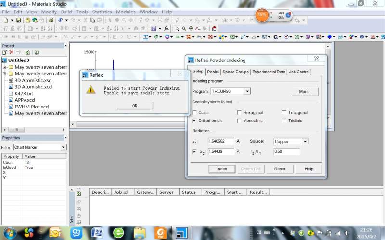Open the Program TREOR90 dropdown
385x240 pixels.
[247, 91]
